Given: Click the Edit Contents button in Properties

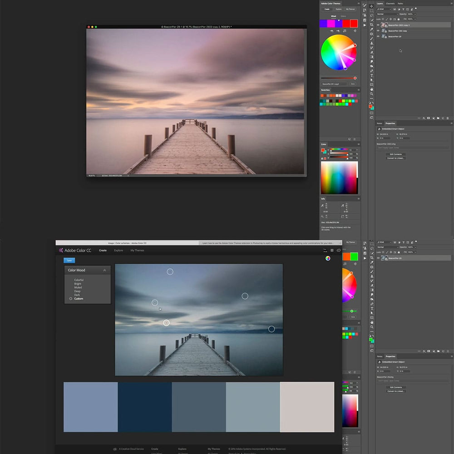Looking at the screenshot, I should (396, 154).
